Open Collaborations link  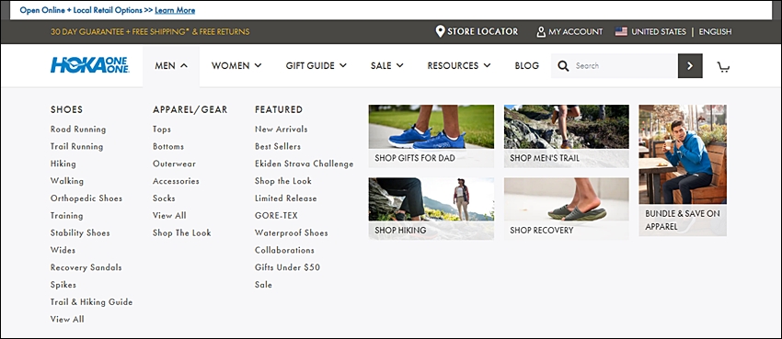(285, 250)
